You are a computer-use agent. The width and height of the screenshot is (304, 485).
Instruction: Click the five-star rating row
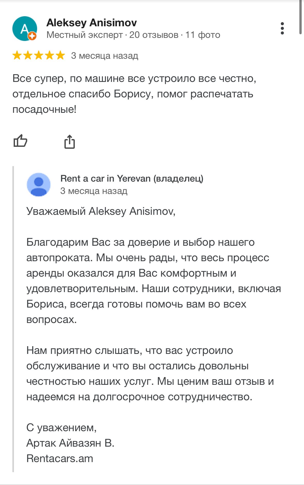point(39,55)
